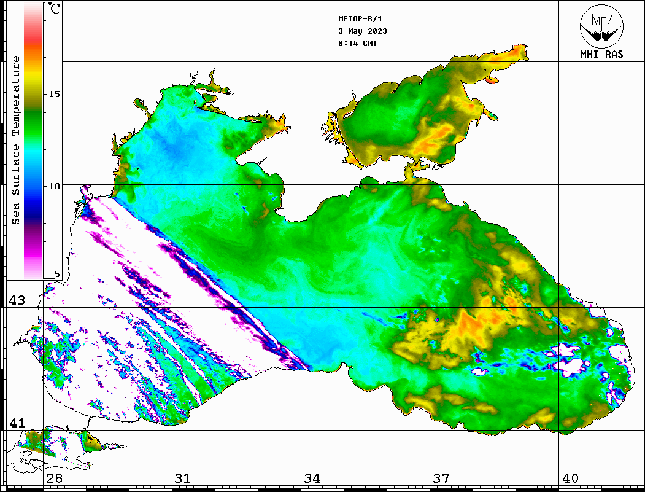Click latitude label 41
Viewport: 645px width, 492px height.
(x=17, y=423)
